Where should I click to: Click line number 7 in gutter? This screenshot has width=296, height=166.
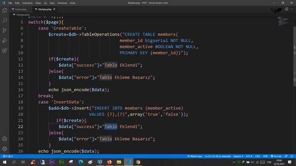22,35
